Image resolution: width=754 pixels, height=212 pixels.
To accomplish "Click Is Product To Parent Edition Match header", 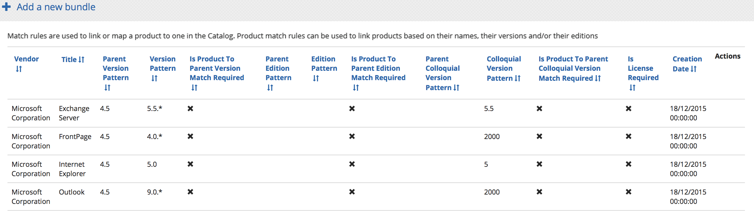I will (378, 68).
